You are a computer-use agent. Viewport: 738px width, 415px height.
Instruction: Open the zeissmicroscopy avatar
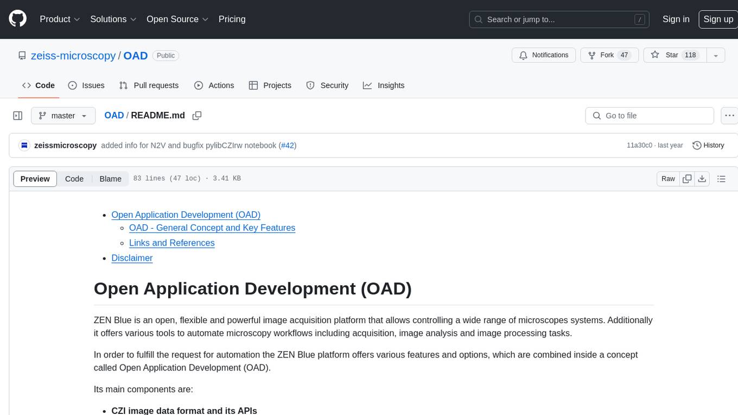(24, 146)
